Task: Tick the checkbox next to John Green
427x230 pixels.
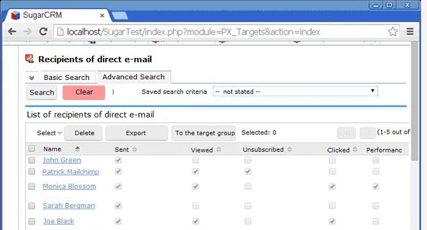Action: [x=32, y=160]
